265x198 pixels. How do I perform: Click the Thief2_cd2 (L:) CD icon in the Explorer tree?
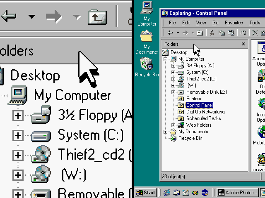181,79
